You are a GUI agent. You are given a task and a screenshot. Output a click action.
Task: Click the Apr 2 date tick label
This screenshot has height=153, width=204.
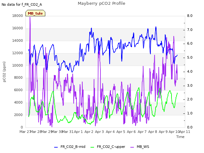(x=89, y=132)
